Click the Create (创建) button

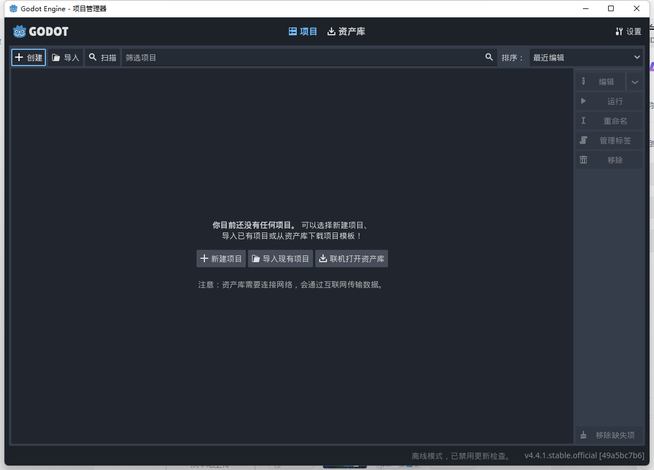(x=28, y=57)
